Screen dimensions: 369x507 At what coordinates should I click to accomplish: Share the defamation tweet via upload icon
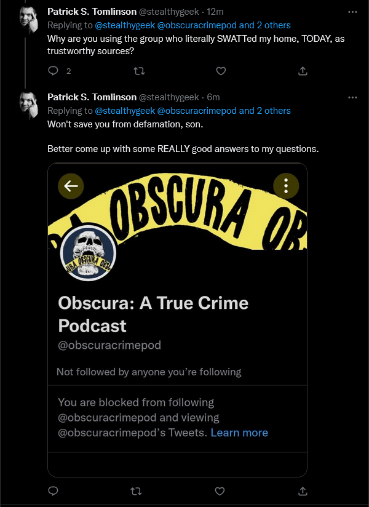coord(303,492)
